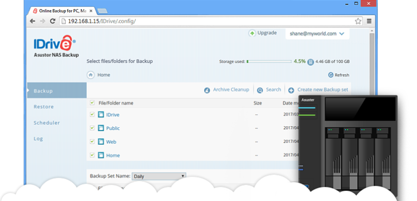Viewport: 417px width, 201px height.
Task: Open the Web folder link
Action: click(111, 142)
